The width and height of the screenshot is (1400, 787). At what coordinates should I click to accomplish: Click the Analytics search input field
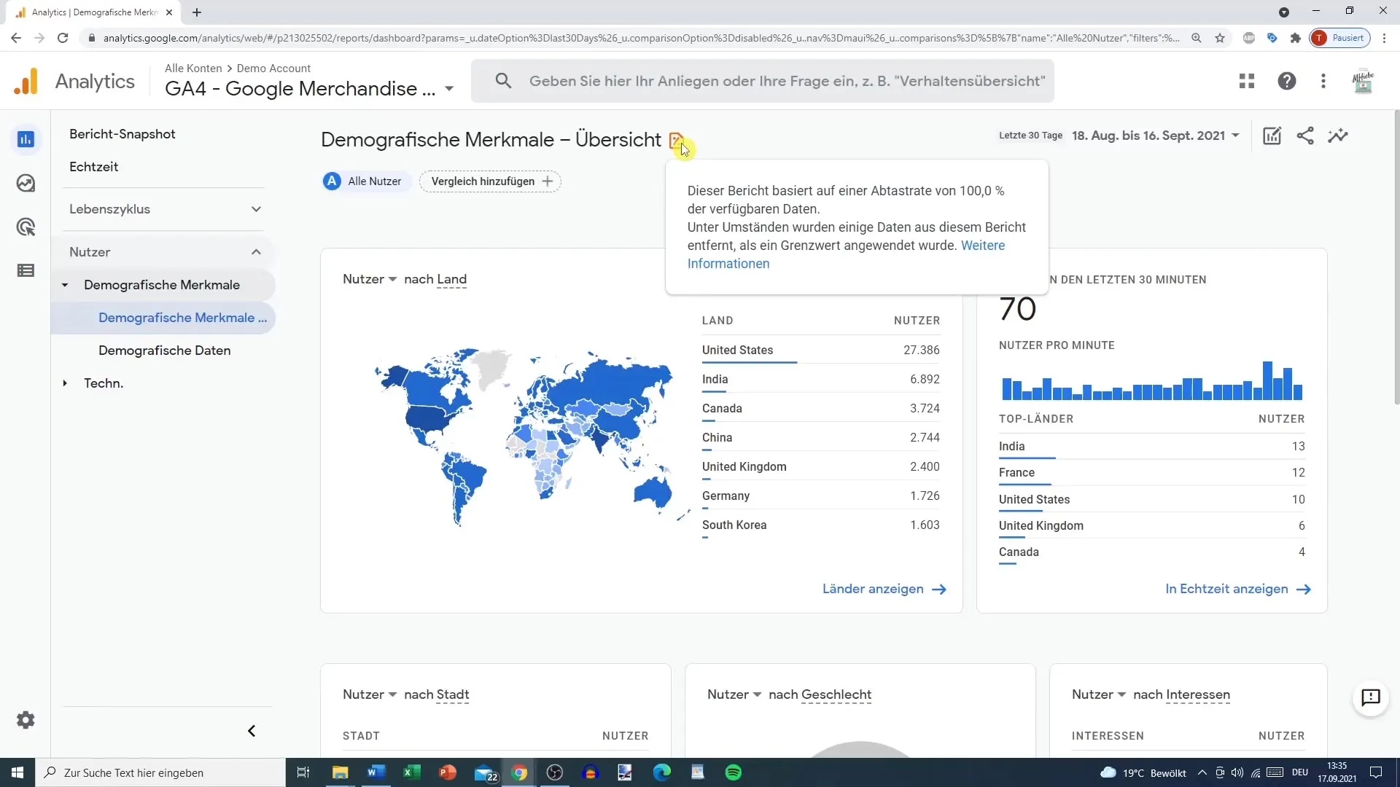[787, 81]
